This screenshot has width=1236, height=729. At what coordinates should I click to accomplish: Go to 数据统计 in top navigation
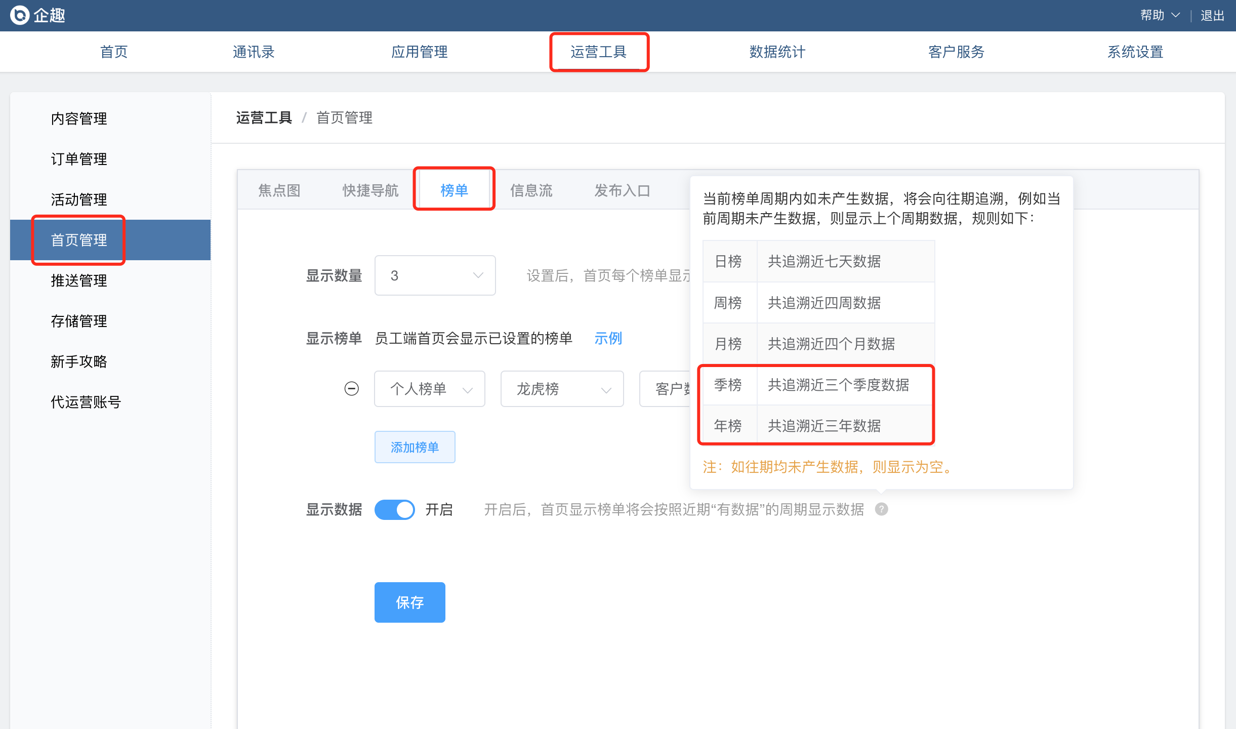[x=777, y=52]
